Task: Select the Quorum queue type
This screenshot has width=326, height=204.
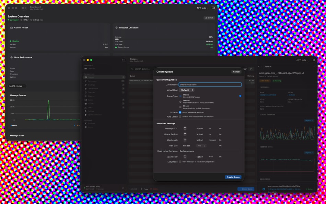Action: [x=210, y=102]
